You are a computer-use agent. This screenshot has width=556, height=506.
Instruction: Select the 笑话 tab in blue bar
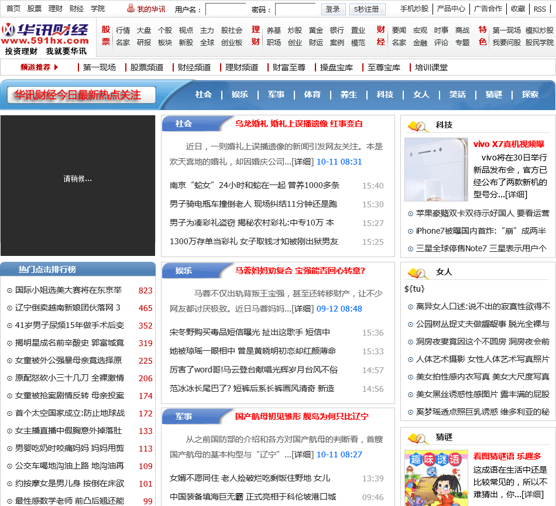click(458, 94)
